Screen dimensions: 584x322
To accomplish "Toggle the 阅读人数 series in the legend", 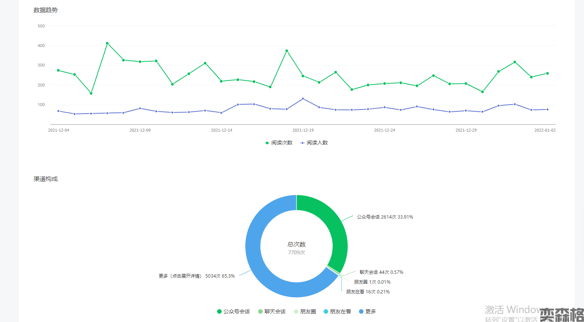I will click(314, 143).
